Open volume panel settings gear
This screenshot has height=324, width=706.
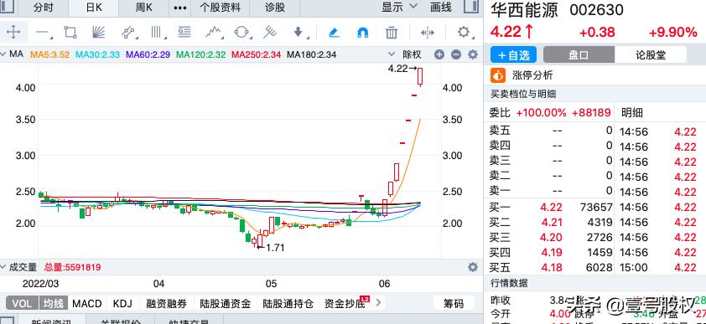(x=472, y=267)
